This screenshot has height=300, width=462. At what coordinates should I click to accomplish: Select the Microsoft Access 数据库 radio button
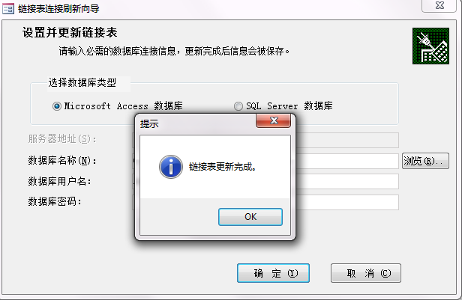click(57, 106)
